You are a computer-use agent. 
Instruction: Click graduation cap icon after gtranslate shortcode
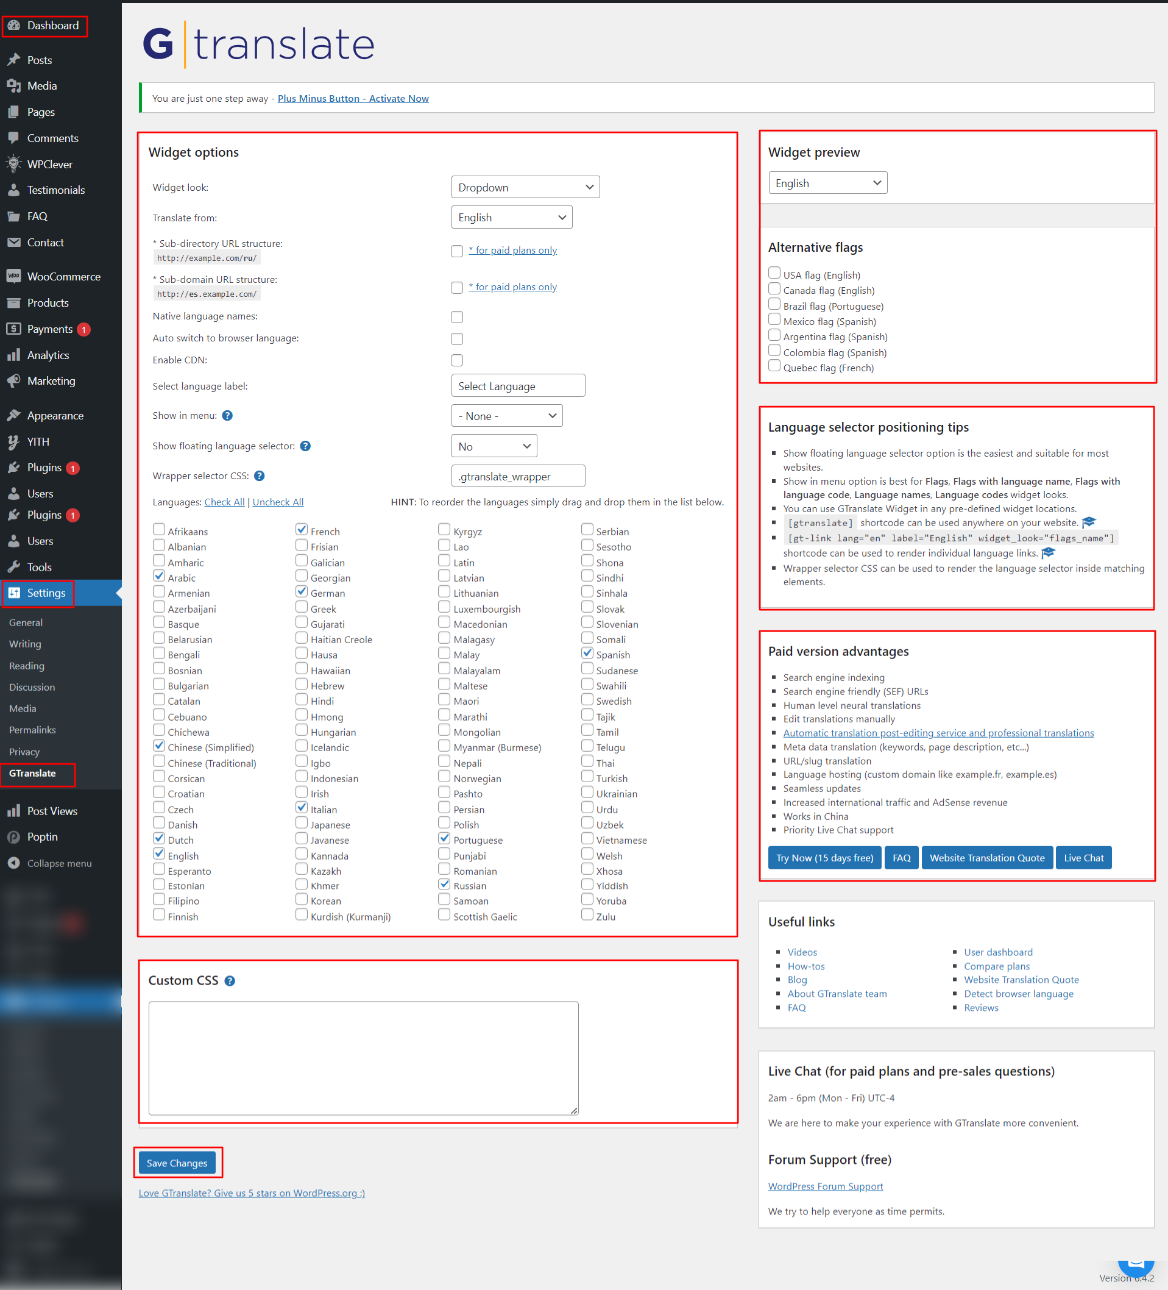pyautogui.click(x=1089, y=523)
